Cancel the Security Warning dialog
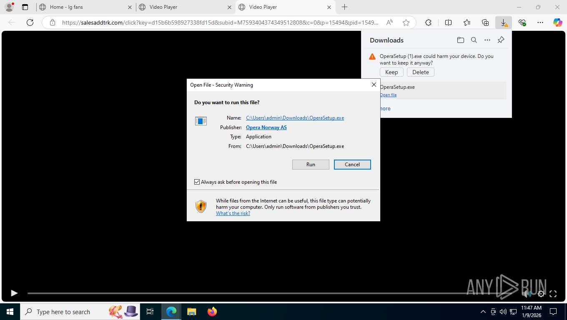This screenshot has height=320, width=567. [x=352, y=165]
